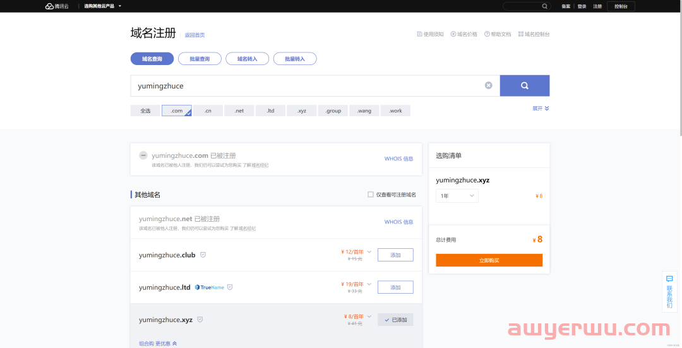Click the minus icon beside yumingzhuce.com
This screenshot has height=348, width=682.
(x=143, y=155)
